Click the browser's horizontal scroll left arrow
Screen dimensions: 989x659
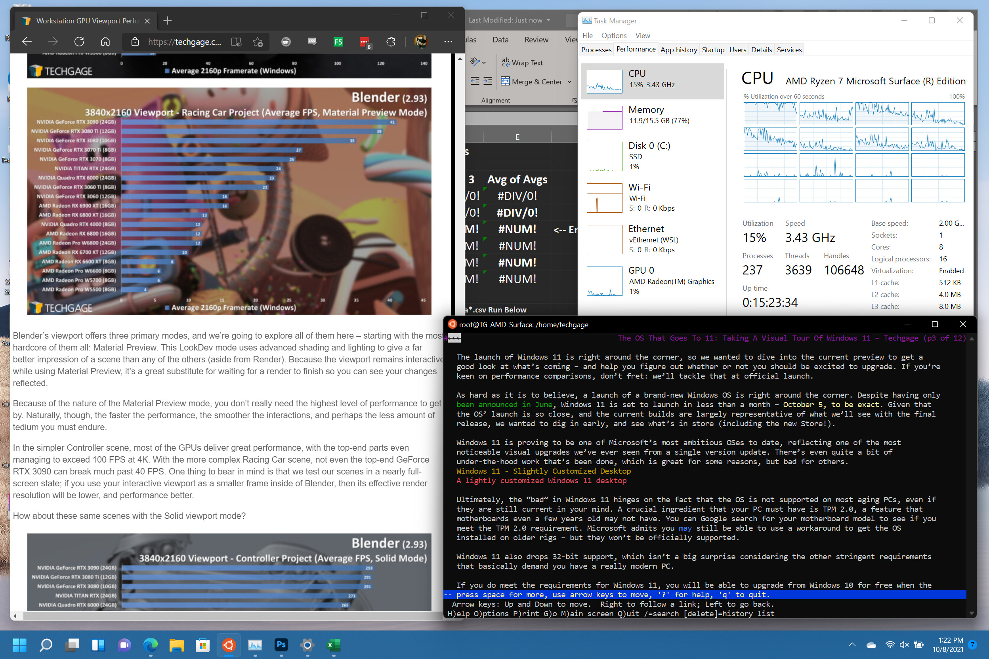coord(15,616)
